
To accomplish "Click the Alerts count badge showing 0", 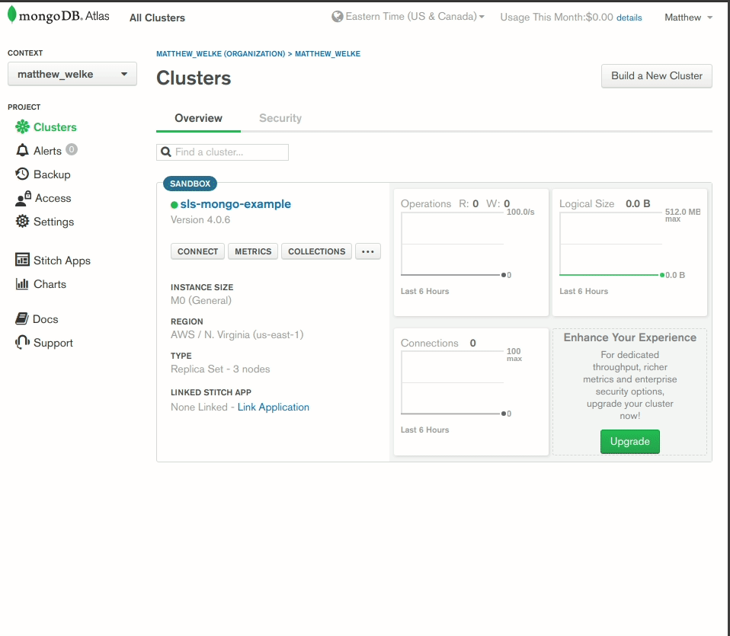I will tap(71, 149).
